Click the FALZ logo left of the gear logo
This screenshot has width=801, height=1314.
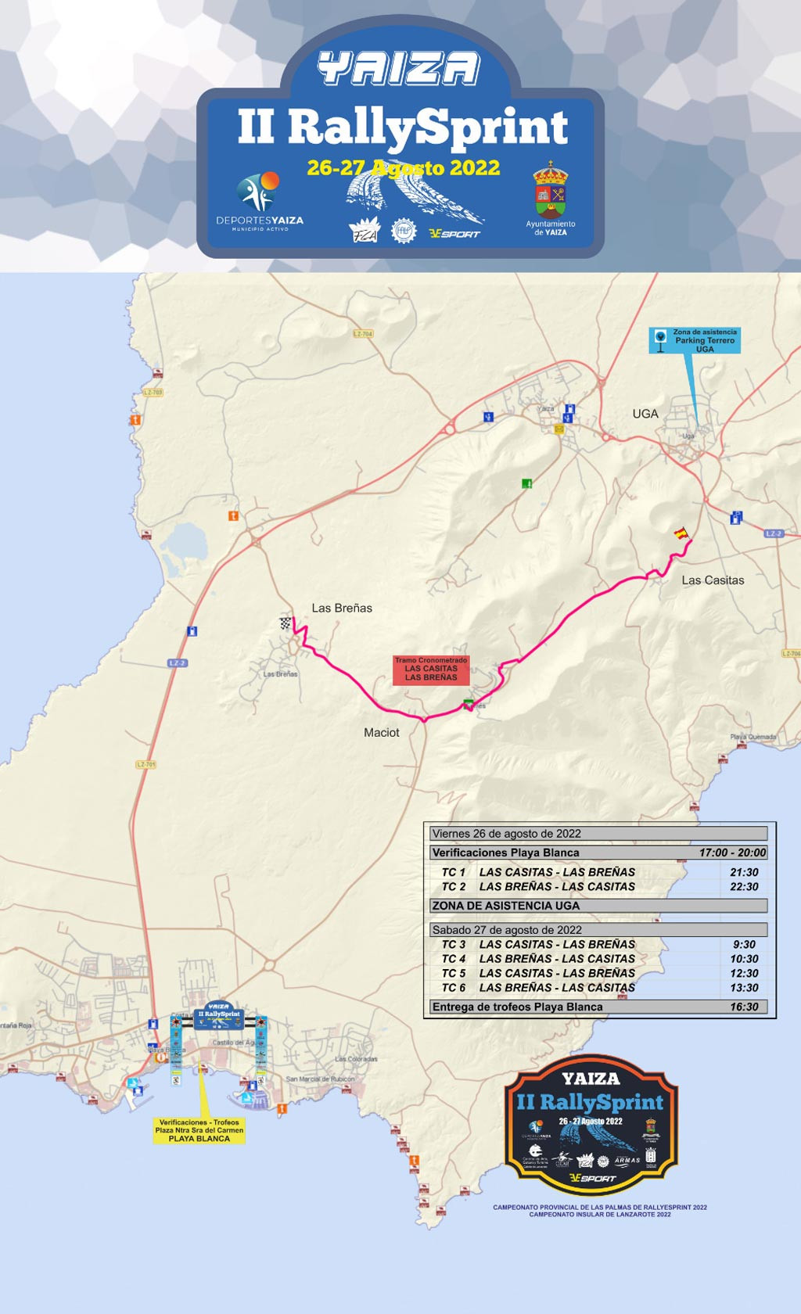[x=365, y=232]
